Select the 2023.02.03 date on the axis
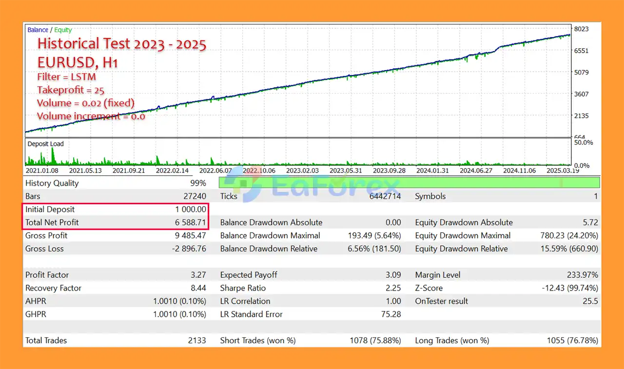This screenshot has width=624, height=369. 302,171
